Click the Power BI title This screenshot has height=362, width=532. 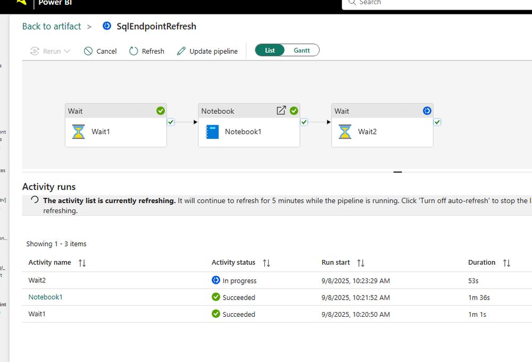(x=55, y=3)
